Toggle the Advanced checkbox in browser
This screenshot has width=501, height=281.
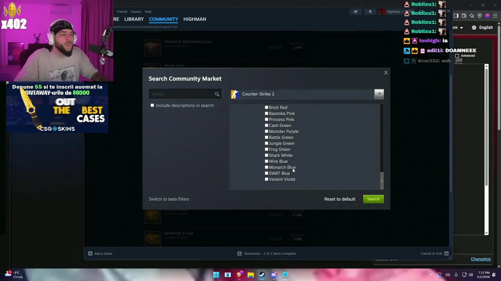point(457,56)
